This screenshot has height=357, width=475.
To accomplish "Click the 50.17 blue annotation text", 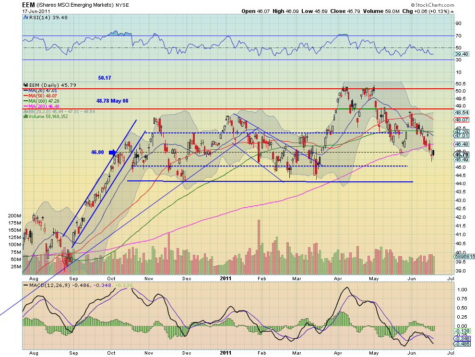I will (105, 78).
